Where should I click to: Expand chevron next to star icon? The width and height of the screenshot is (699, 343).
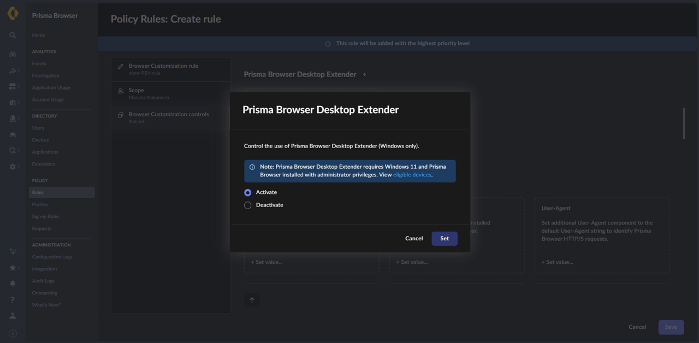[19, 268]
